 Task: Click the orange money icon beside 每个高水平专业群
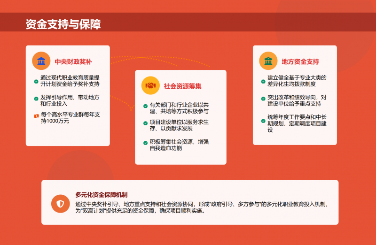[x=37, y=116]
